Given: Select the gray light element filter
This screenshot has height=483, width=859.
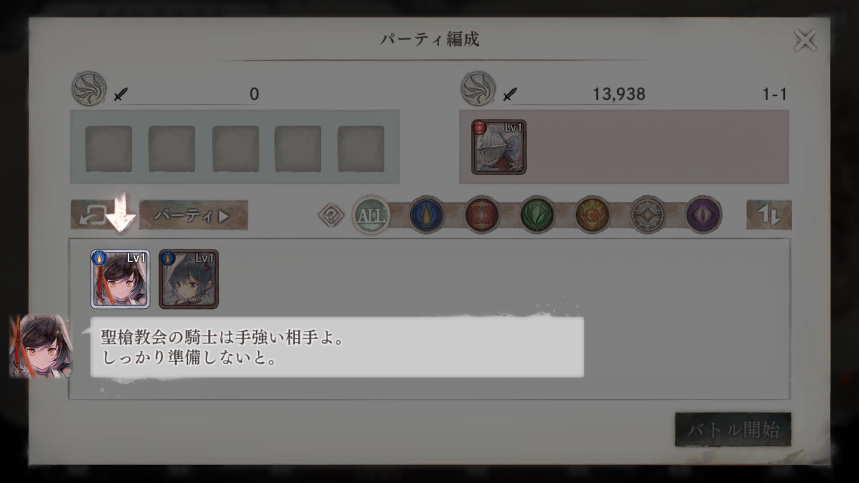Looking at the screenshot, I should click(x=647, y=215).
